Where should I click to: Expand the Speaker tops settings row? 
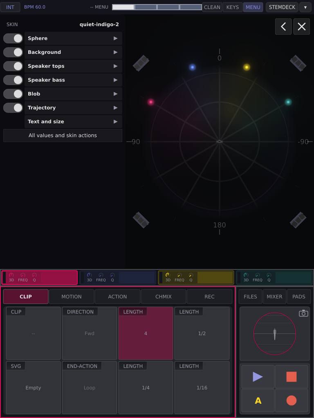click(74, 66)
